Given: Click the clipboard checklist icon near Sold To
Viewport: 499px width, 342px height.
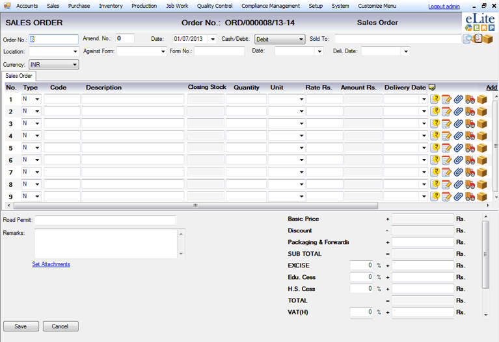Looking at the screenshot, I should tap(477, 39).
